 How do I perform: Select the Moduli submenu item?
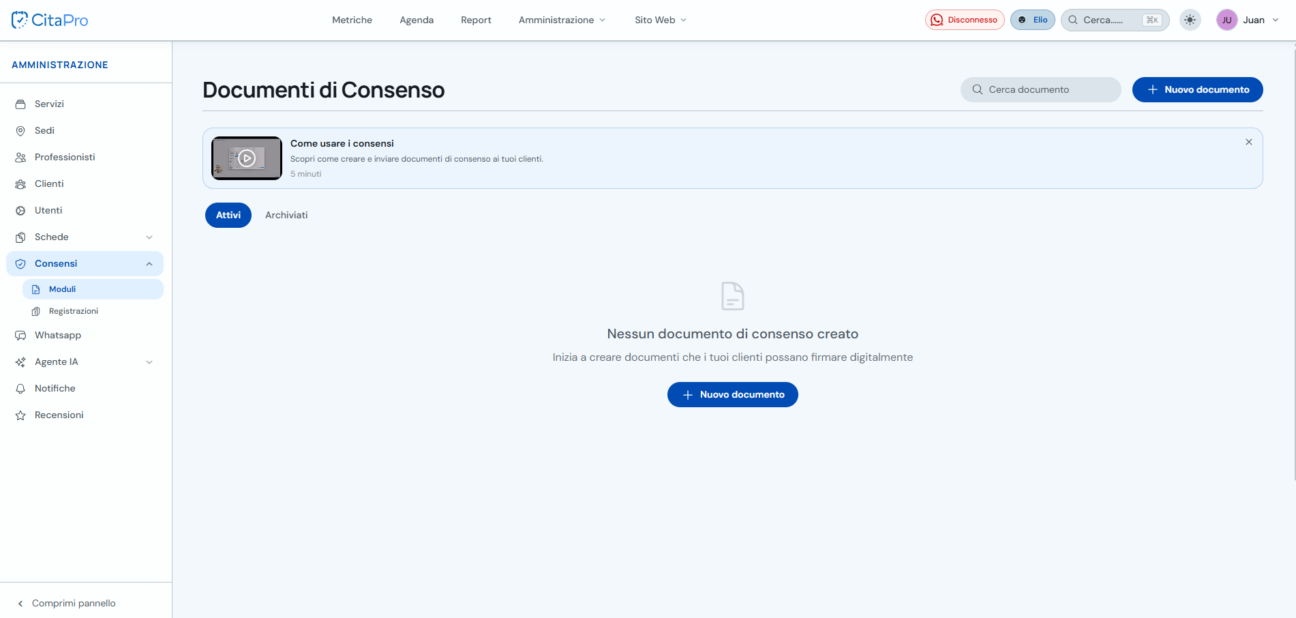[93, 289]
